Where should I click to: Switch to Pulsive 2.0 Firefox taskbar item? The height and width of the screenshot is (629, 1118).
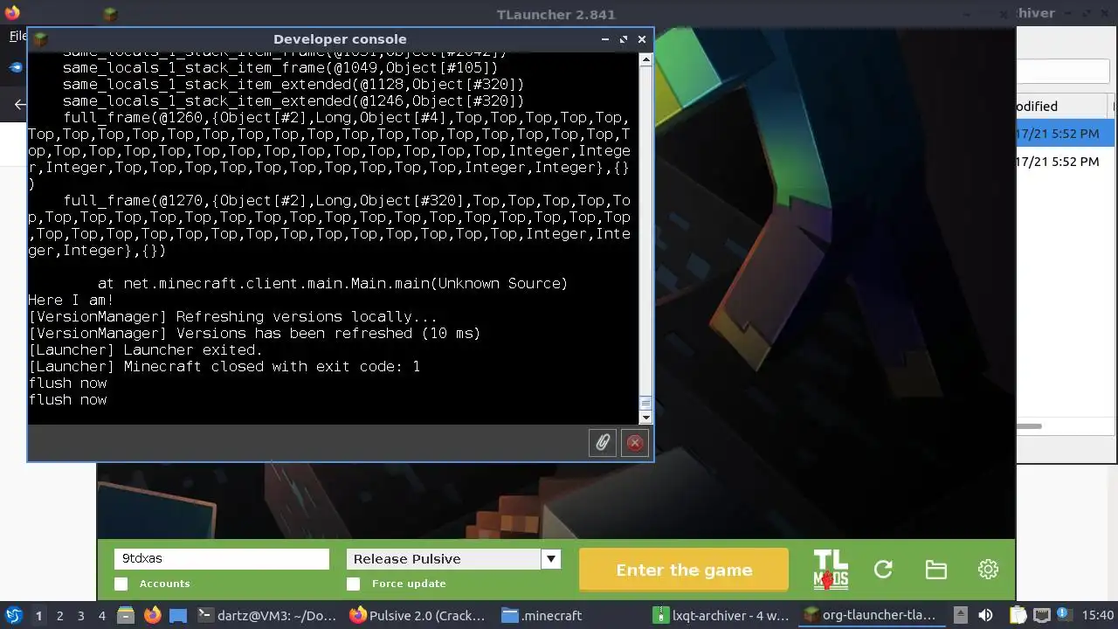(x=418, y=615)
